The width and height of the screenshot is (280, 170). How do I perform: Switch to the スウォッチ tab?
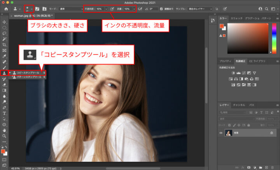pos(236,18)
